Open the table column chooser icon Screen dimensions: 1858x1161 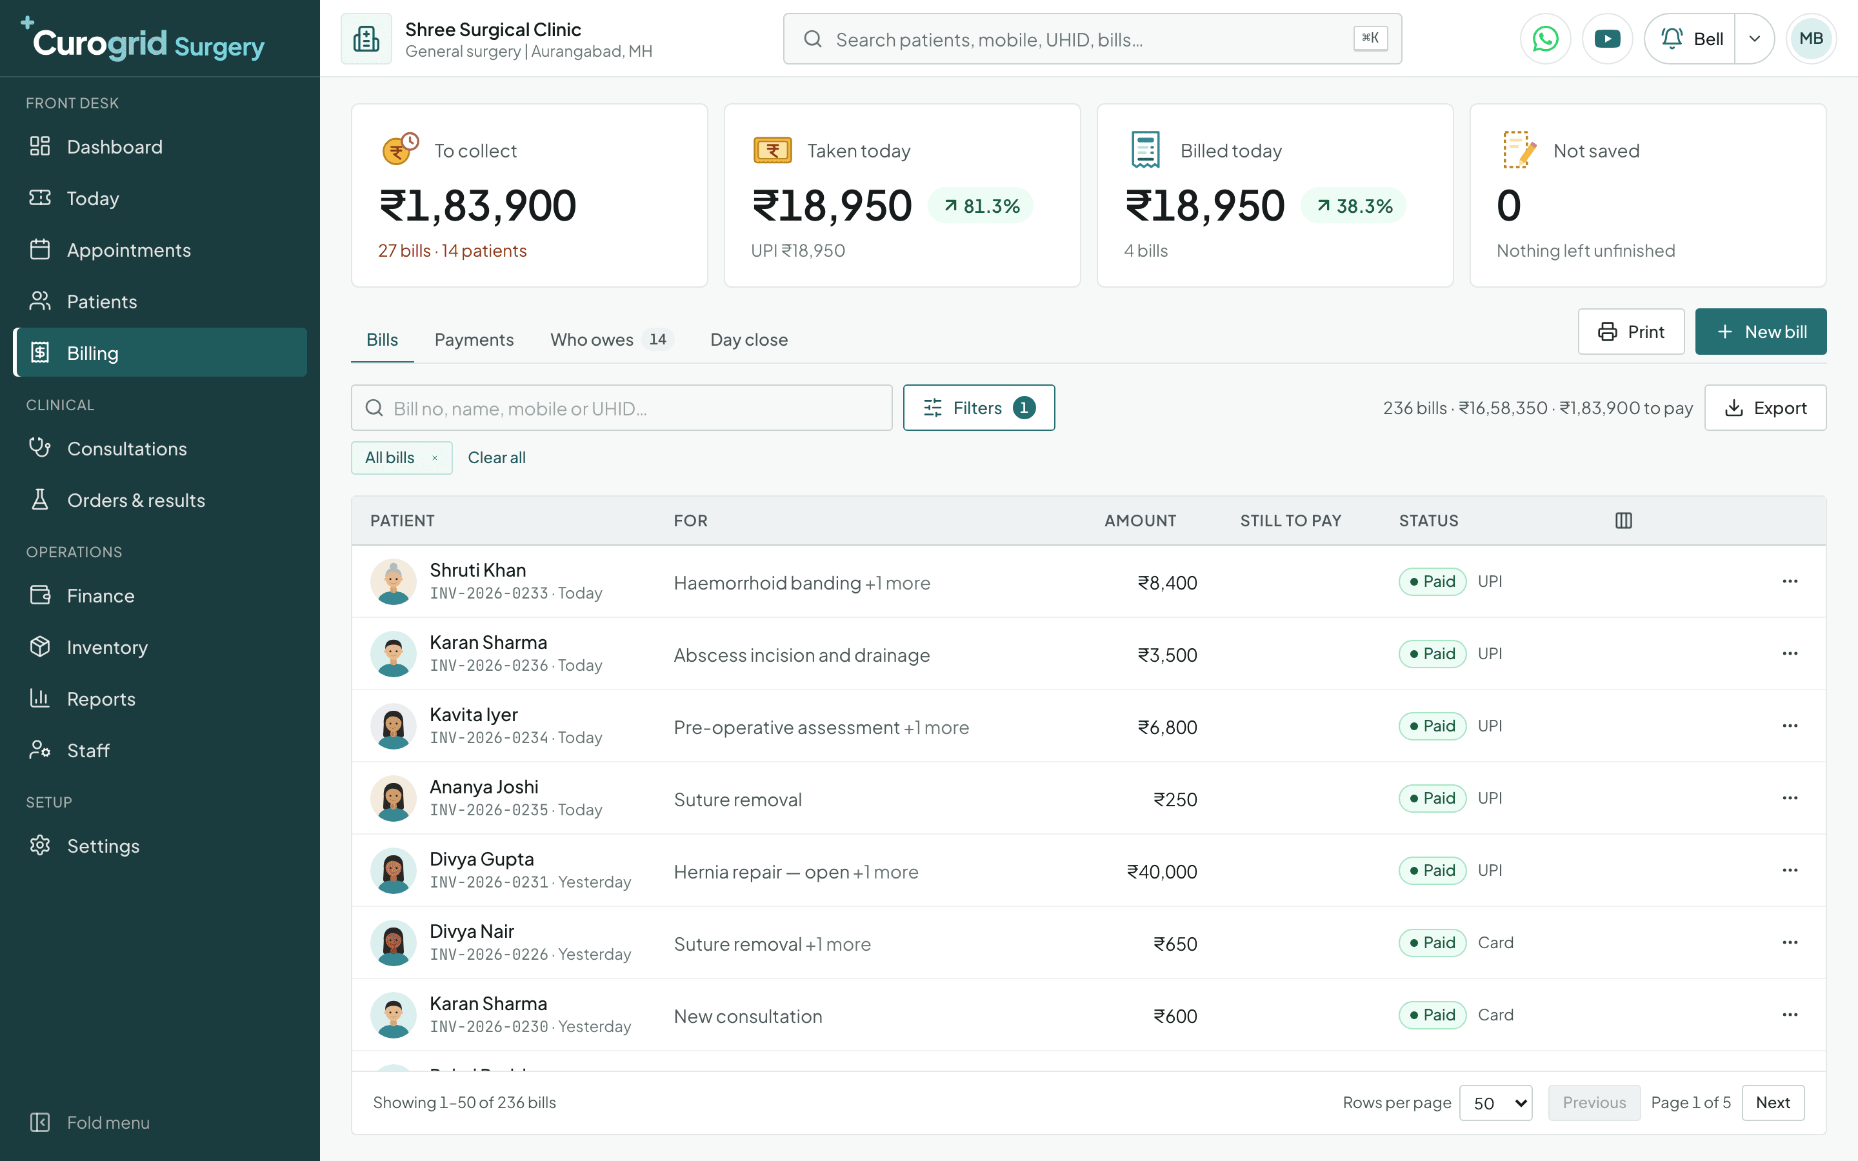[1623, 521]
